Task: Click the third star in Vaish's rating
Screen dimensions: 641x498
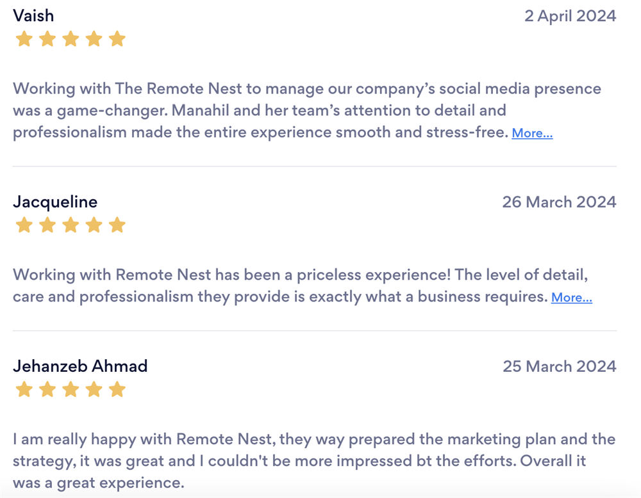Action: (x=71, y=39)
